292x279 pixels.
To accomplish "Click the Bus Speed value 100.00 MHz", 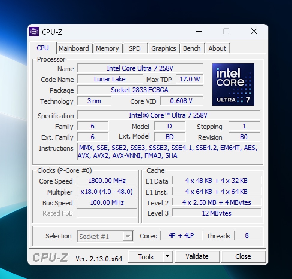I will (107, 202).
